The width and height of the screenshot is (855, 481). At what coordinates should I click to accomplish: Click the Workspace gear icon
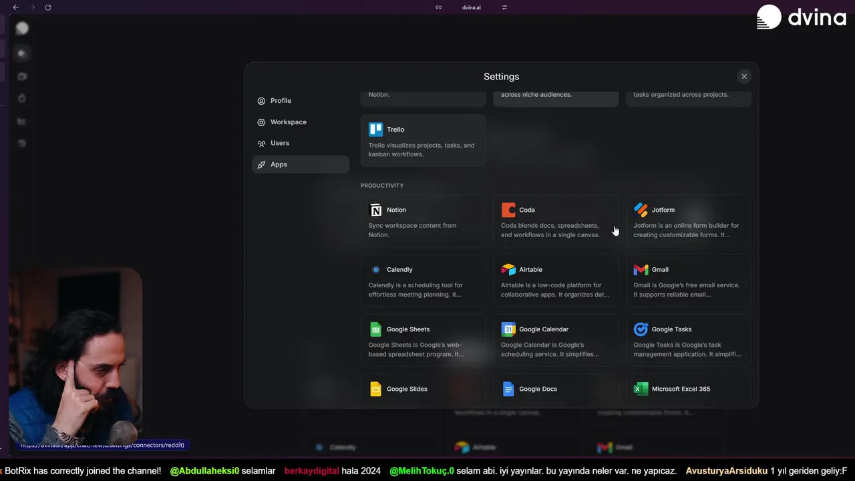tap(261, 122)
